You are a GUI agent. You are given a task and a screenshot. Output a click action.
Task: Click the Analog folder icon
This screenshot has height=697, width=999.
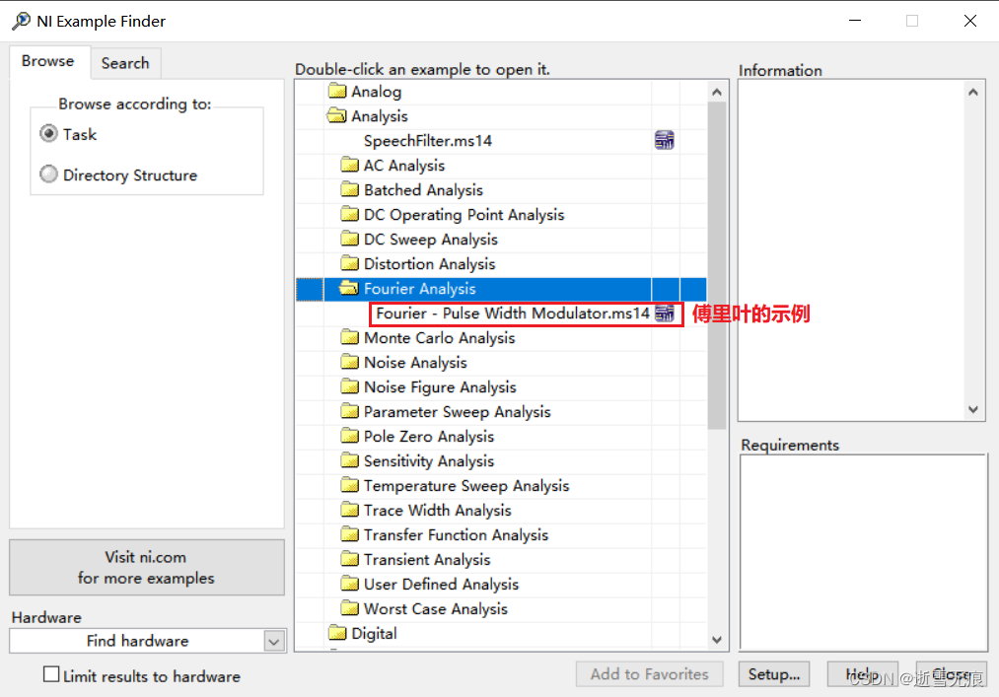point(337,91)
